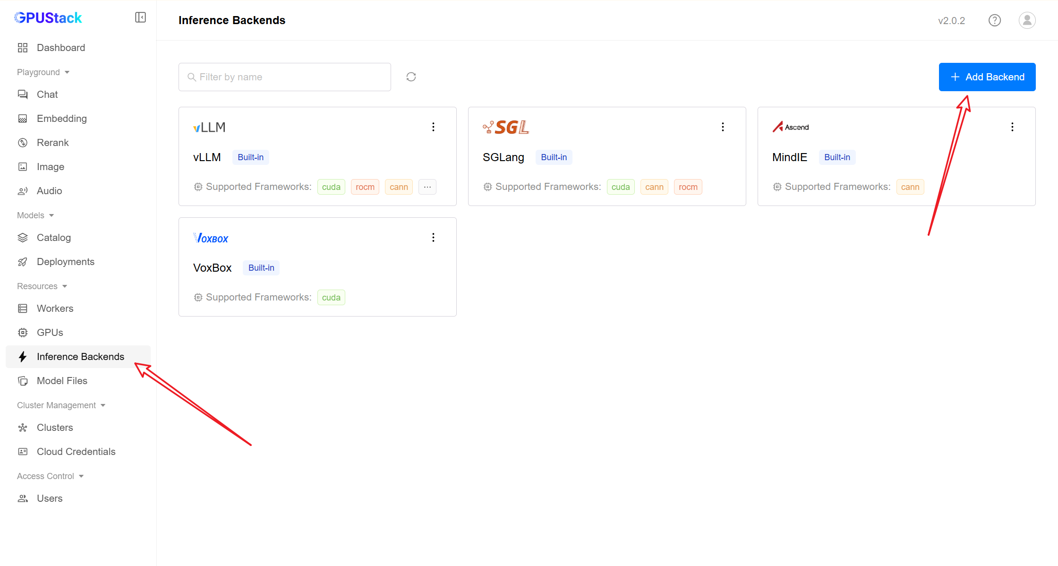Click the Add Backend button
Screen dimensions: 1058x566
(x=987, y=77)
